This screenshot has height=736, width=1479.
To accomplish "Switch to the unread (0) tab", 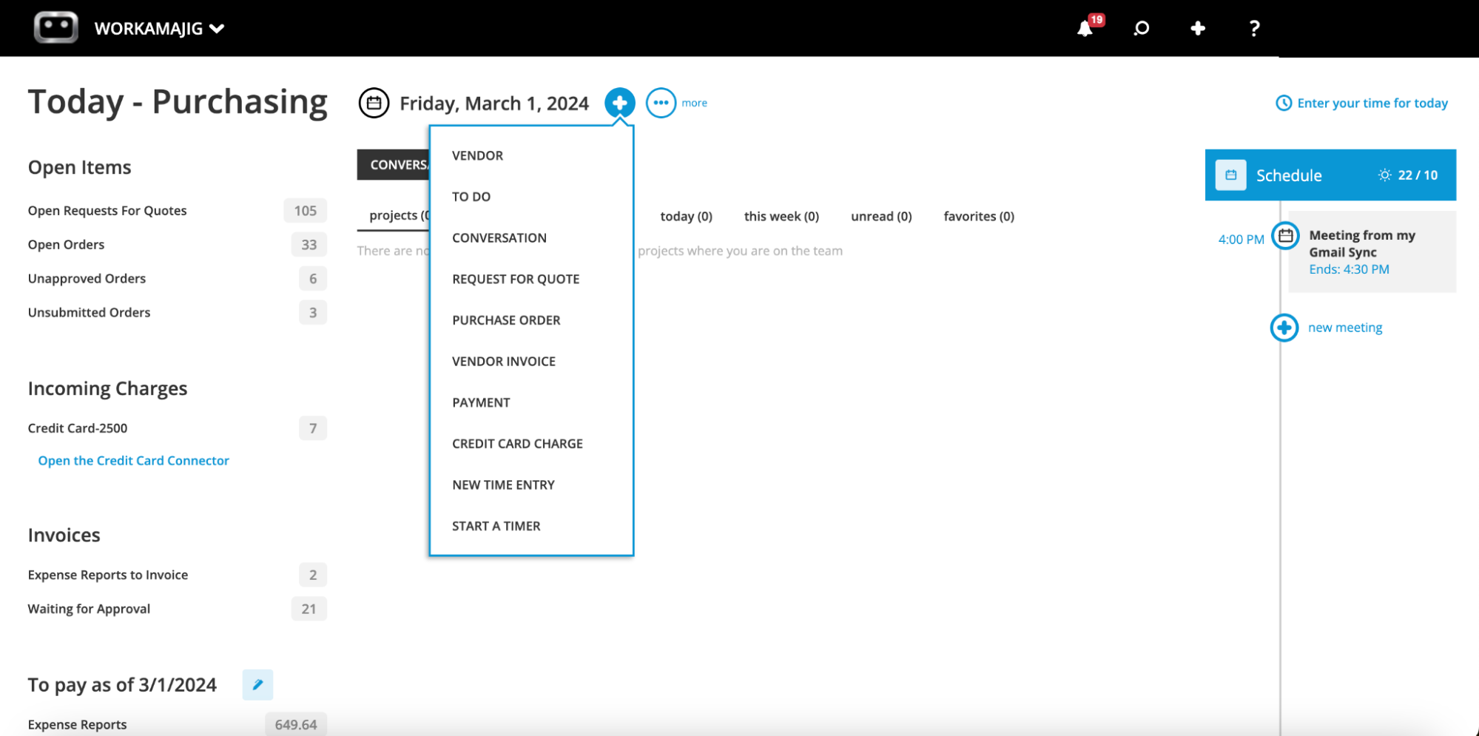I will [x=881, y=216].
